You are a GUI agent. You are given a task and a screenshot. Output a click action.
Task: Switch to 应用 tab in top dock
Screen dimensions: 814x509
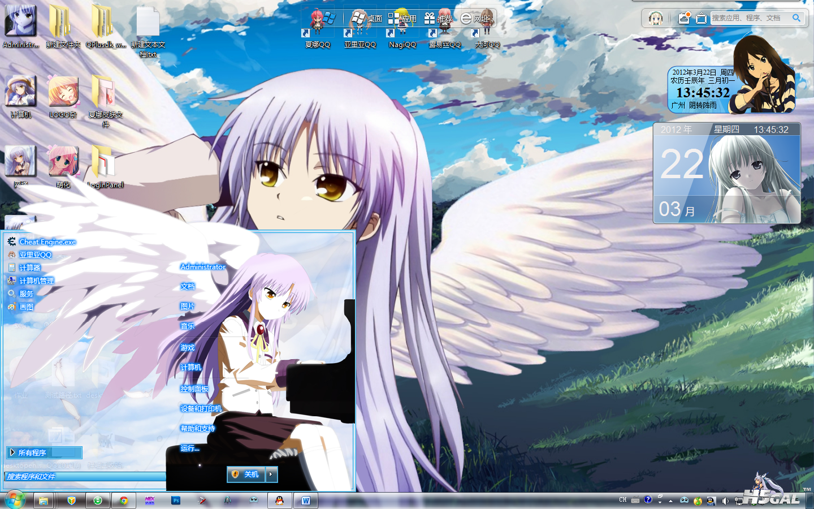point(402,19)
